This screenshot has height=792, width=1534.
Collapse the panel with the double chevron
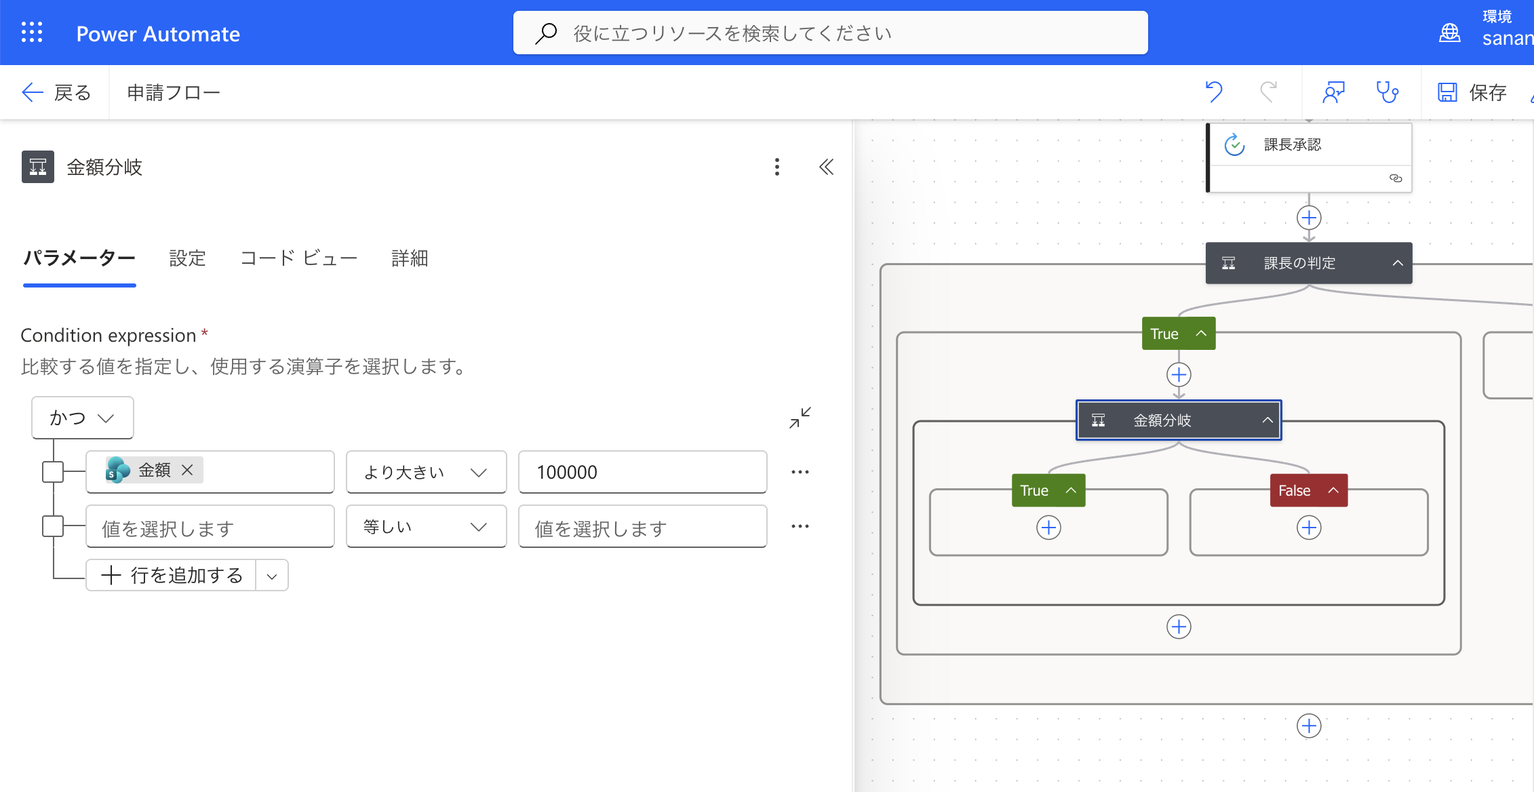[826, 167]
